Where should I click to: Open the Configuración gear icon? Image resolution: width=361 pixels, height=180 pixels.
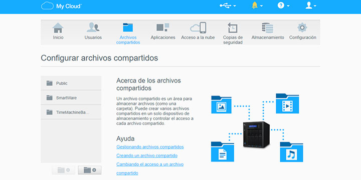point(302,27)
